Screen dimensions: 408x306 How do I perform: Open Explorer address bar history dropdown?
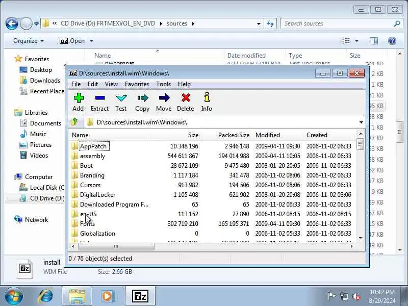259,24
